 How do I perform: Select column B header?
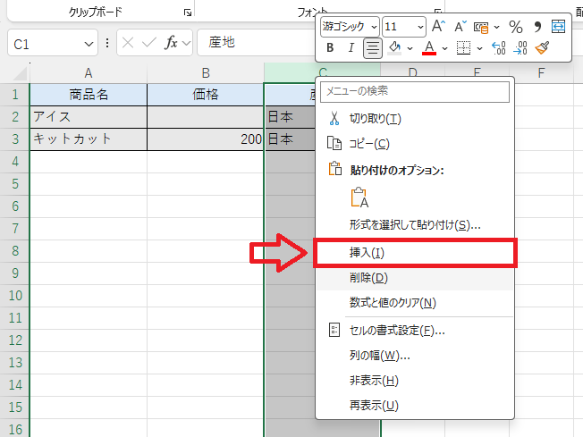[206, 73]
